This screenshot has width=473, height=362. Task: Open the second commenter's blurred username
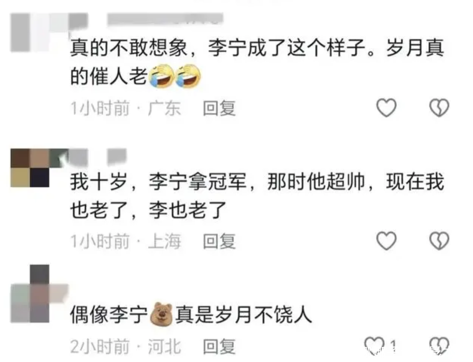pyautogui.click(x=117, y=156)
